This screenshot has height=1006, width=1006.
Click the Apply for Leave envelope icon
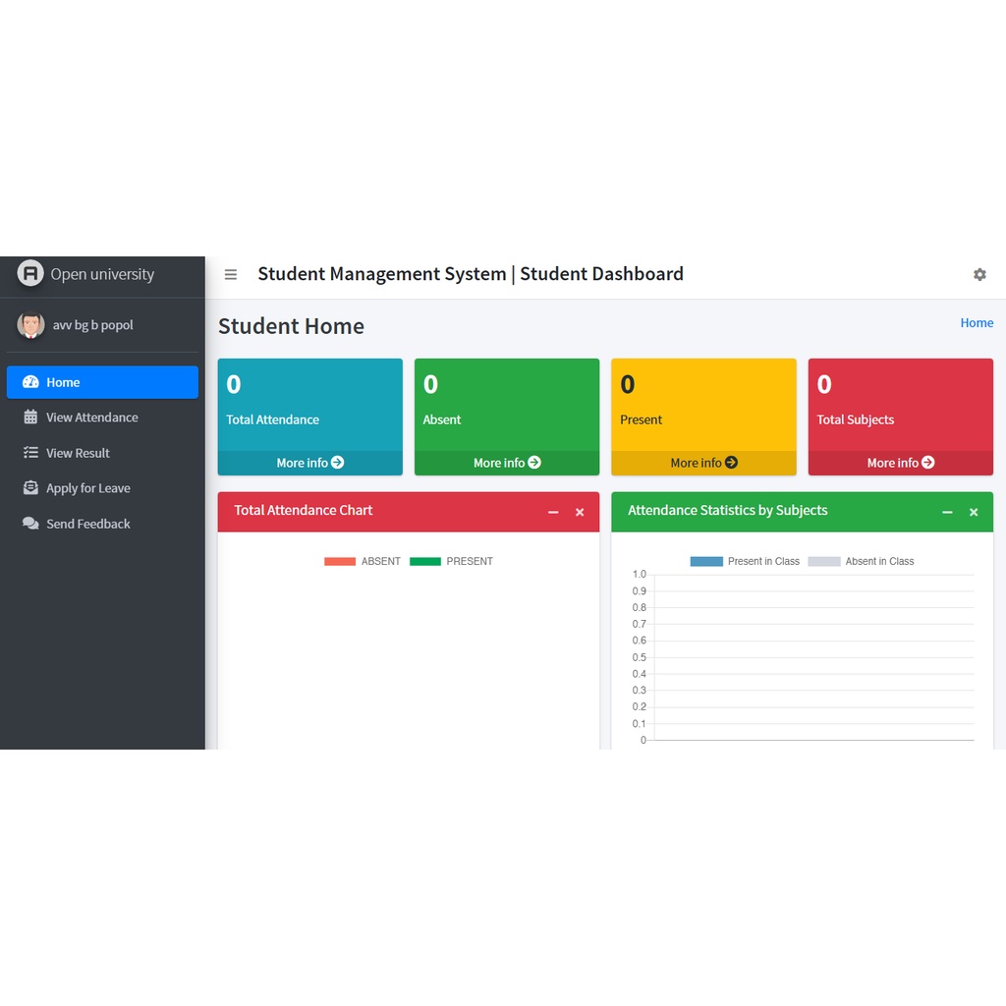point(30,488)
